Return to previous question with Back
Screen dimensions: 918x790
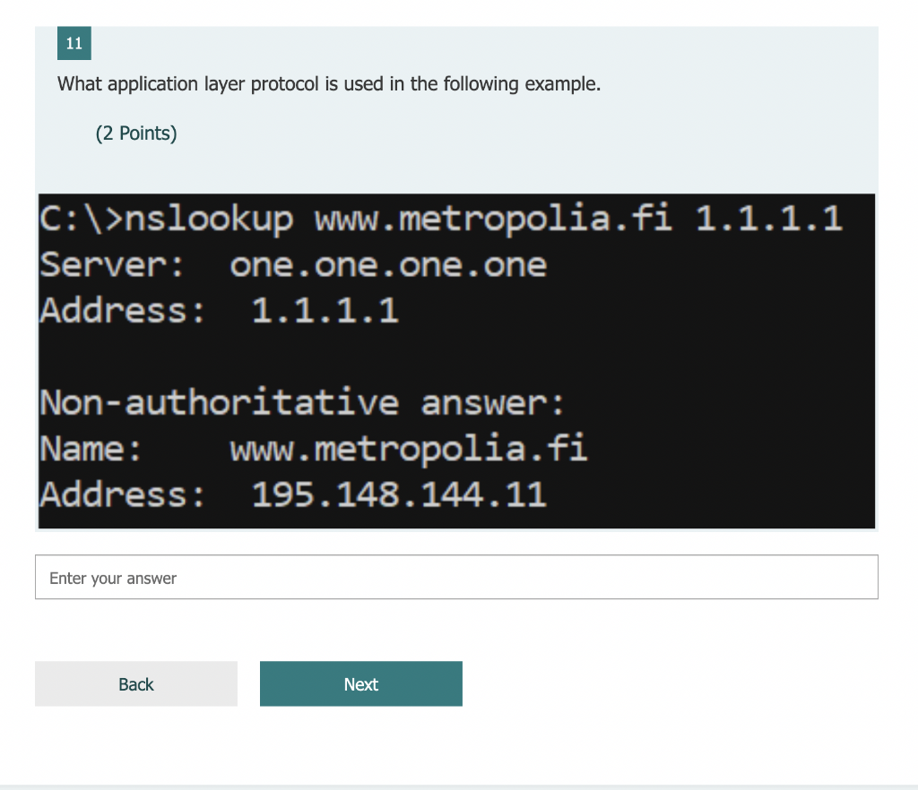[136, 683]
